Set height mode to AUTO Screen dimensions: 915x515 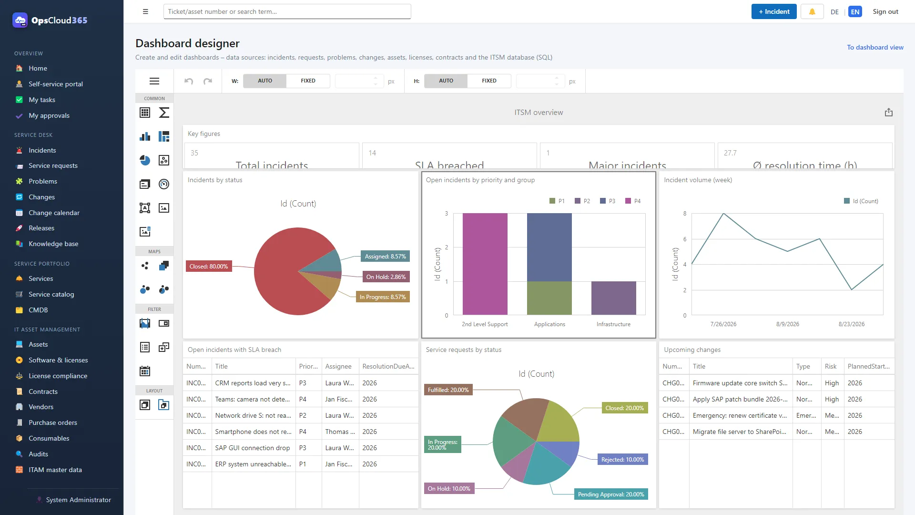(x=446, y=81)
